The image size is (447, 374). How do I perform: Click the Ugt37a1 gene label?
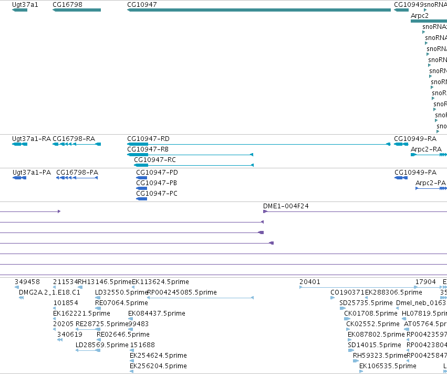[25, 5]
